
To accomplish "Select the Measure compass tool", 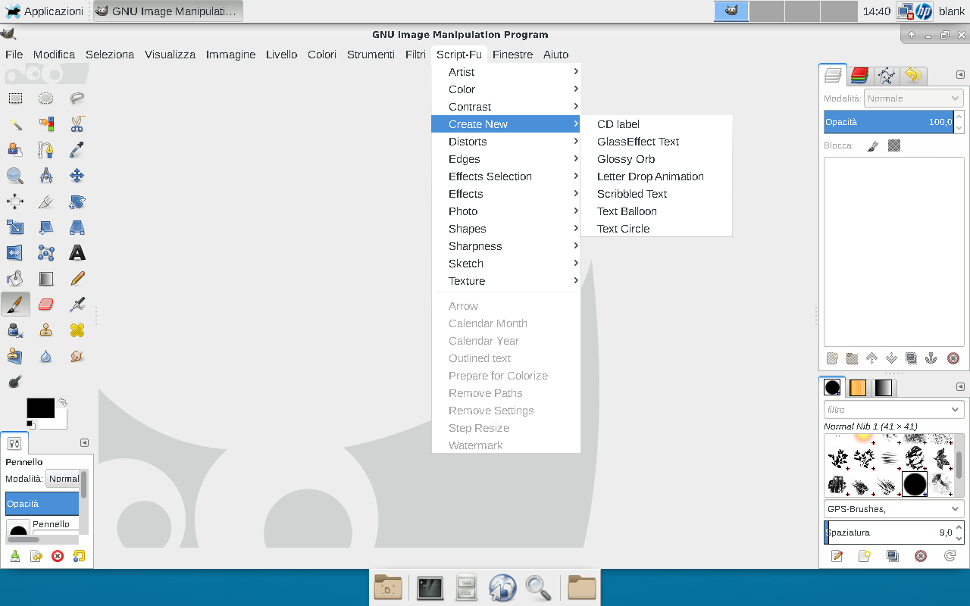I will [x=46, y=176].
